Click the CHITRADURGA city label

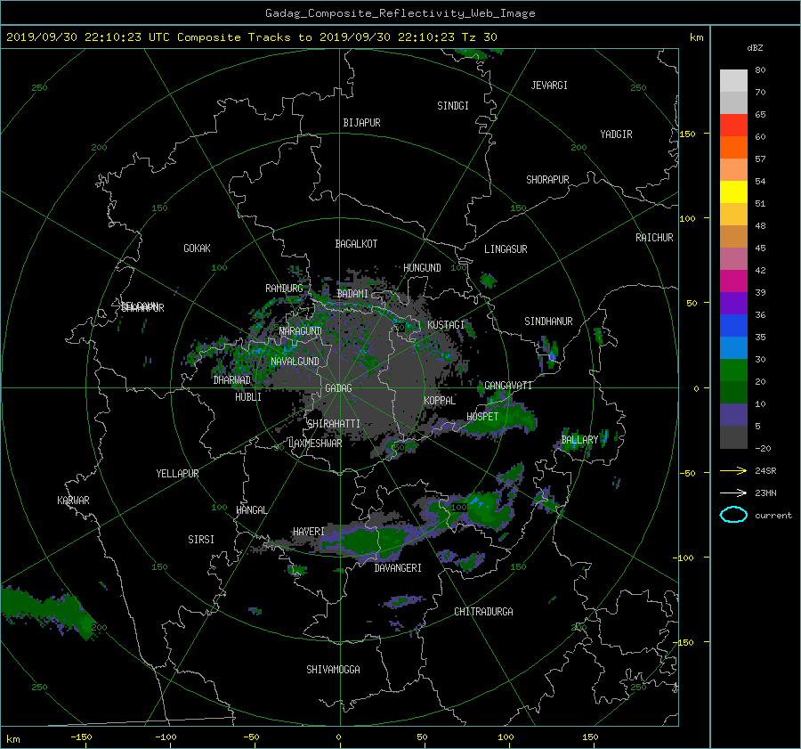(483, 612)
